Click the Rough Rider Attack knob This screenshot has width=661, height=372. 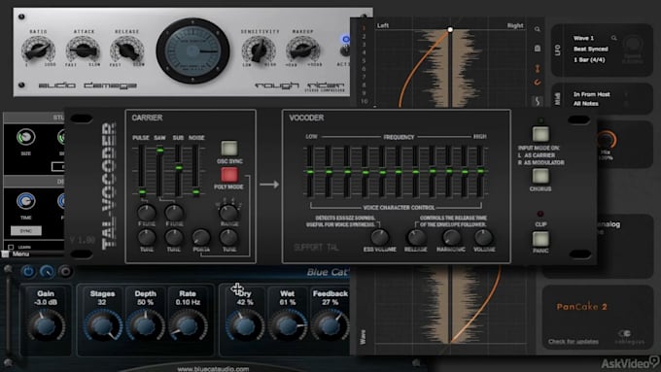[83, 50]
